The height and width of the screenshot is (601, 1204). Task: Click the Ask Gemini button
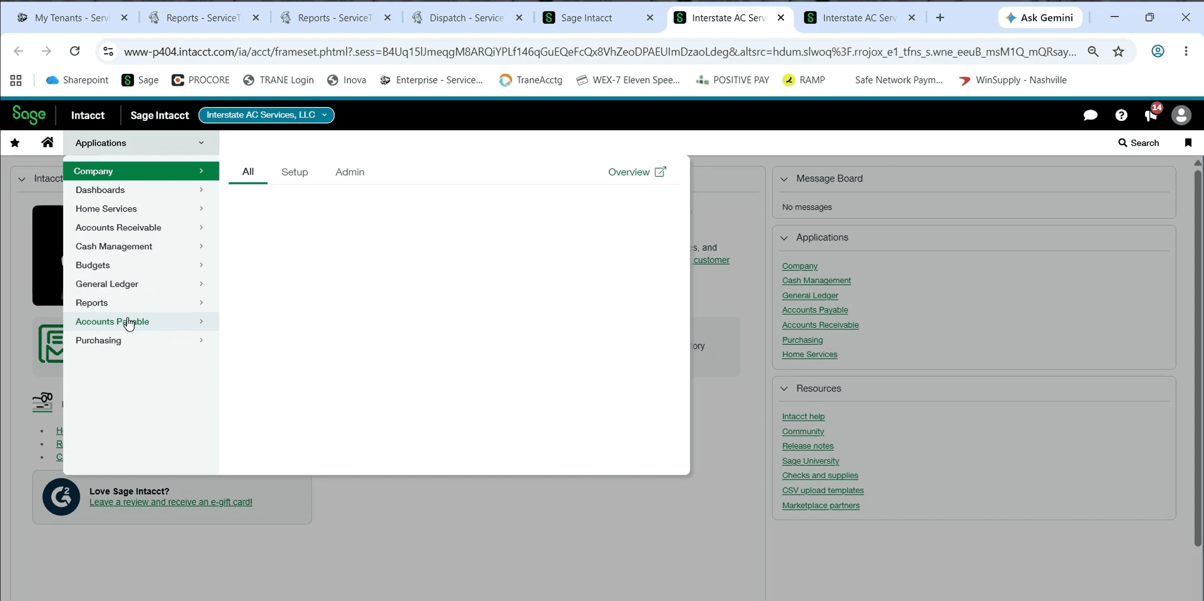(1040, 18)
